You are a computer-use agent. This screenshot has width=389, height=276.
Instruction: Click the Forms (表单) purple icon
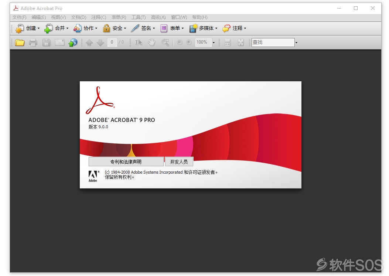click(164, 28)
